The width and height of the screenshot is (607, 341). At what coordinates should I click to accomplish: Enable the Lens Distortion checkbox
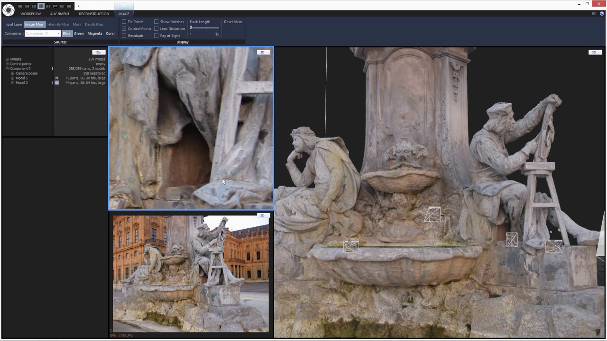tap(156, 29)
